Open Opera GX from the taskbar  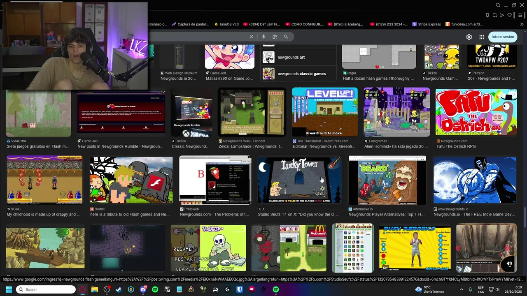[83, 289]
